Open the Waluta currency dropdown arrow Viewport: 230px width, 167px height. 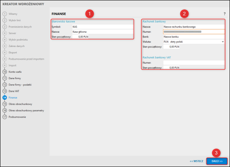223,42
